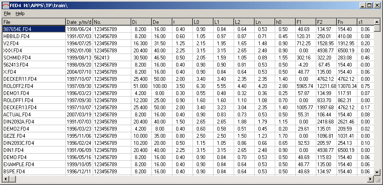The image size is (383, 185).
Task: Open the Help menu
Action: pyautogui.click(x=20, y=13)
